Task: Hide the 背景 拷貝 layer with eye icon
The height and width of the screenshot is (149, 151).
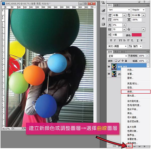Action: coord(109,66)
